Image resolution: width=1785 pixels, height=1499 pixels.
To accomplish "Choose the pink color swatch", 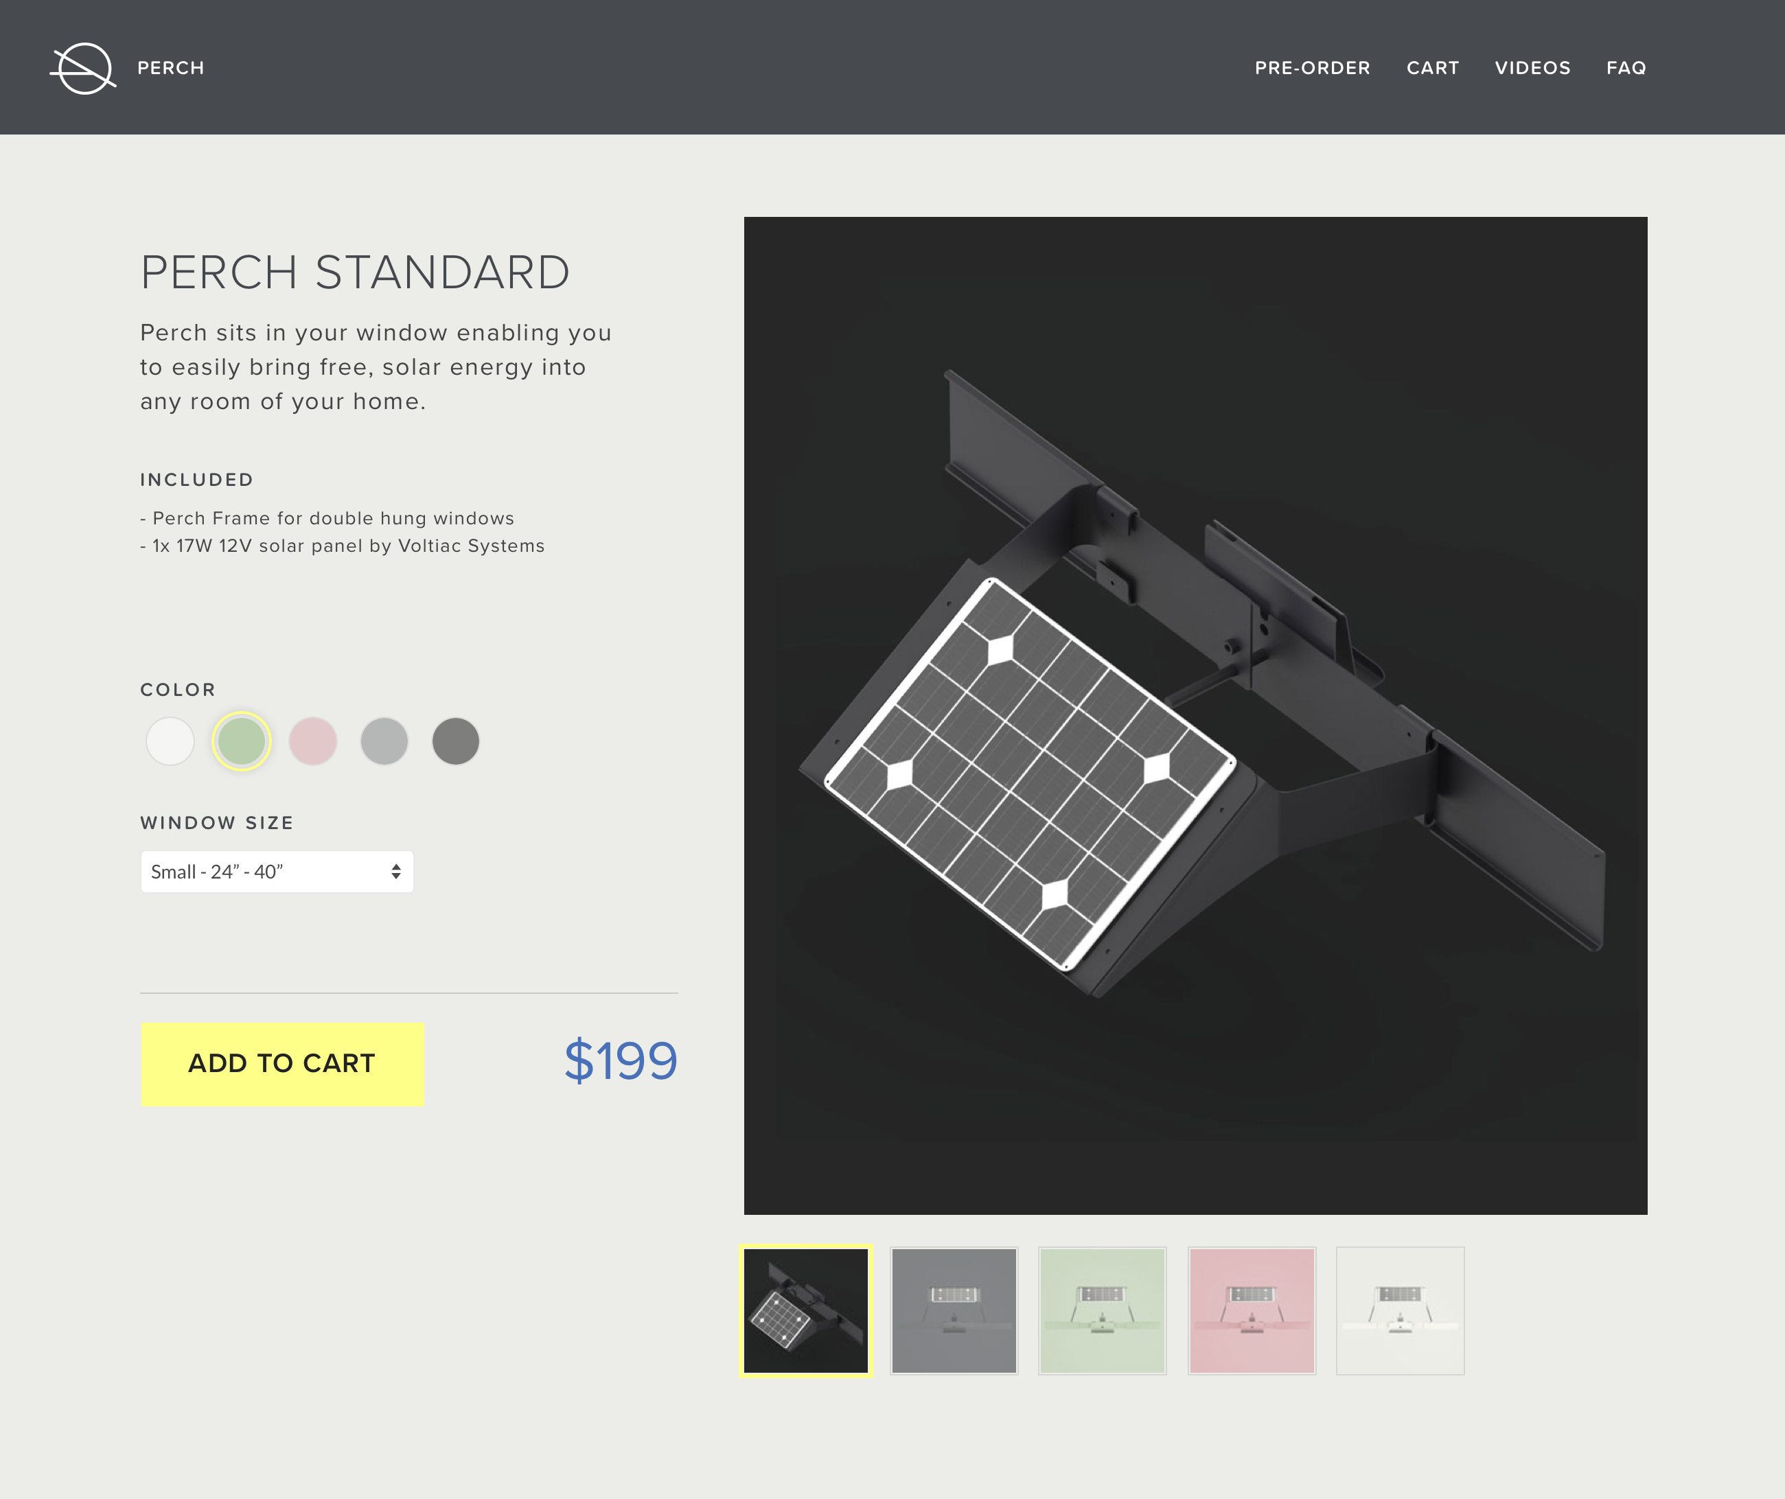I will (313, 741).
